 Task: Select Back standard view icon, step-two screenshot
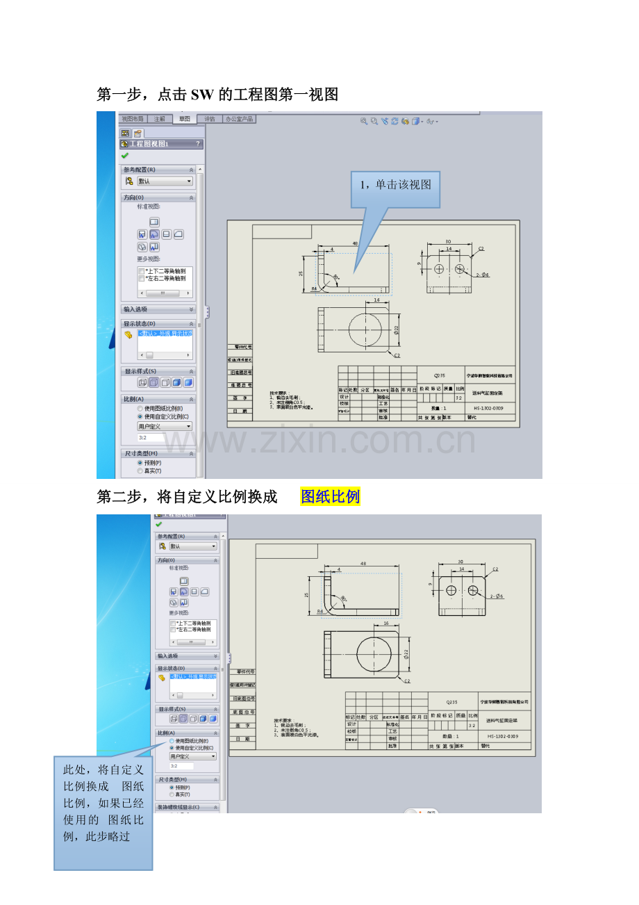pyautogui.click(x=205, y=592)
